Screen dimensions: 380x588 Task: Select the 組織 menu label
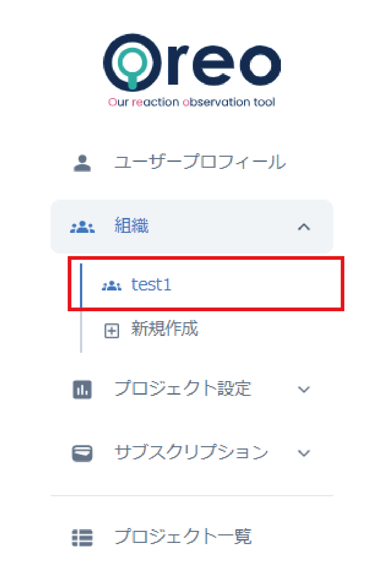click(x=131, y=226)
